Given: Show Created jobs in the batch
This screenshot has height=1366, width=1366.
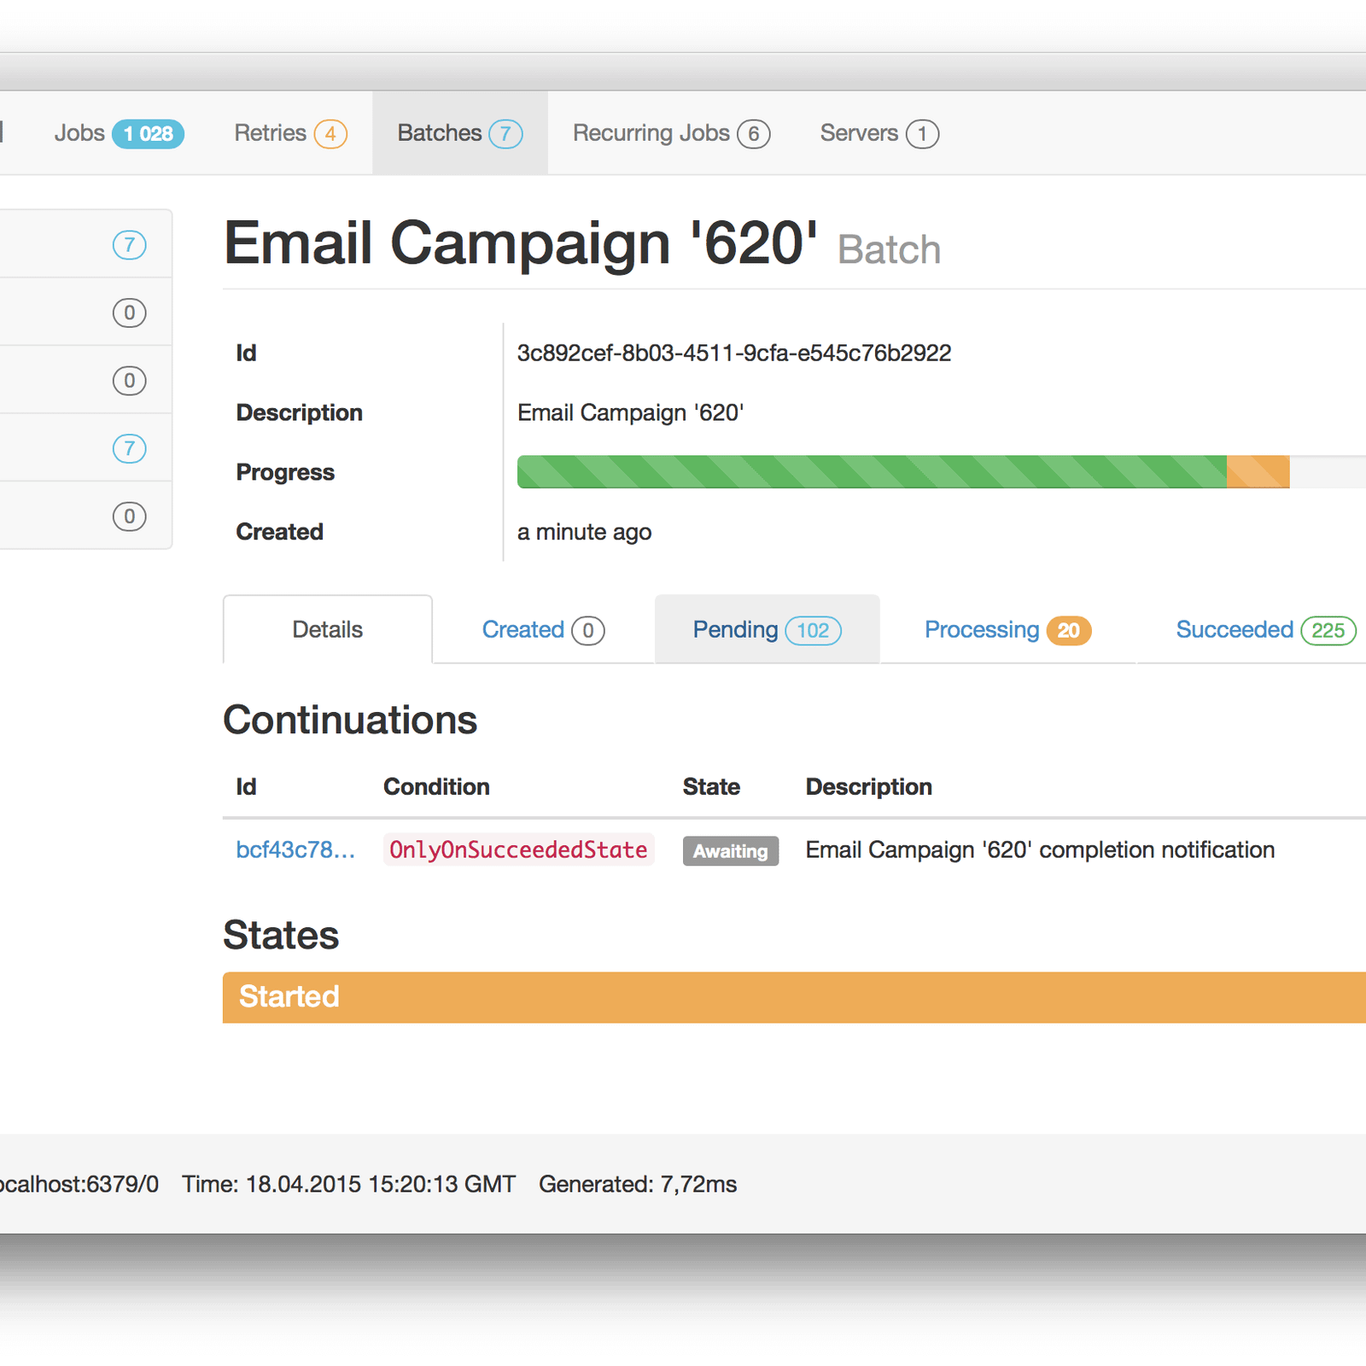Looking at the screenshot, I should tap(542, 630).
